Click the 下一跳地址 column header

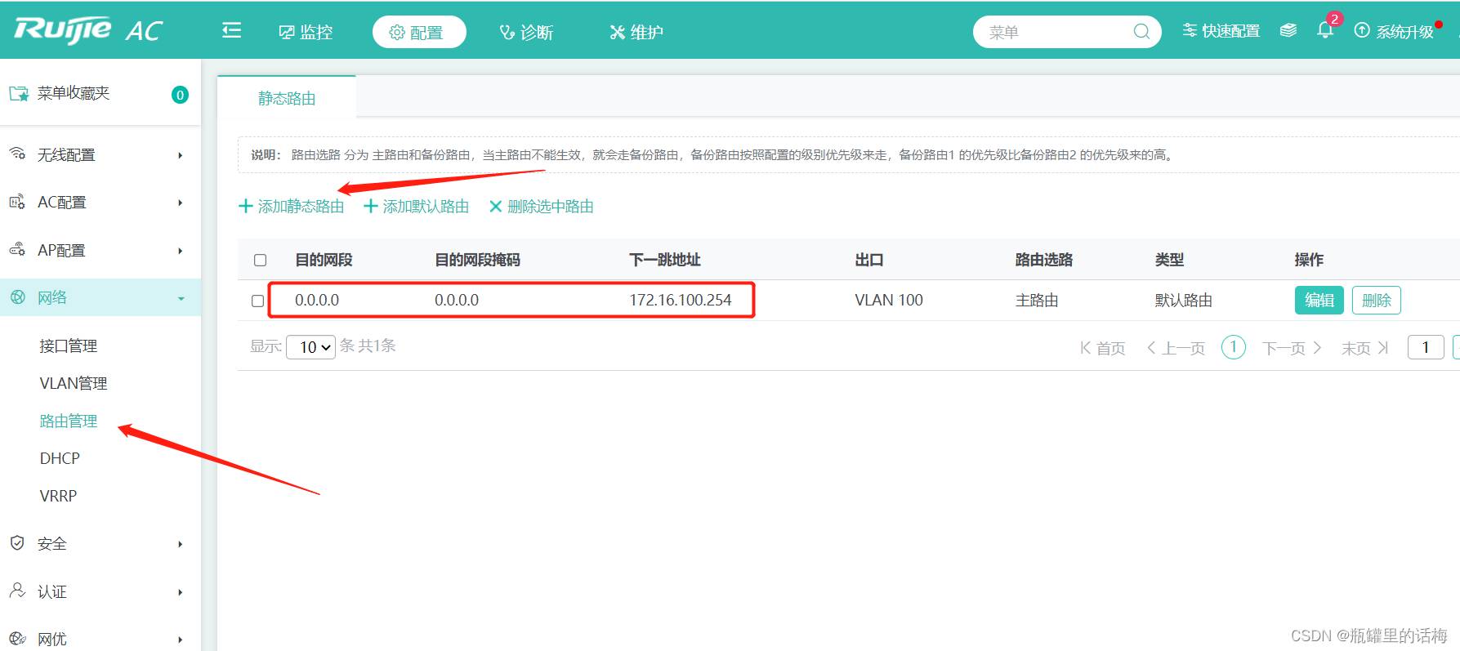(665, 260)
